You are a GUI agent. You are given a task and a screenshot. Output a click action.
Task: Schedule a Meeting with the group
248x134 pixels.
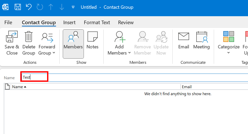[x=201, y=40]
